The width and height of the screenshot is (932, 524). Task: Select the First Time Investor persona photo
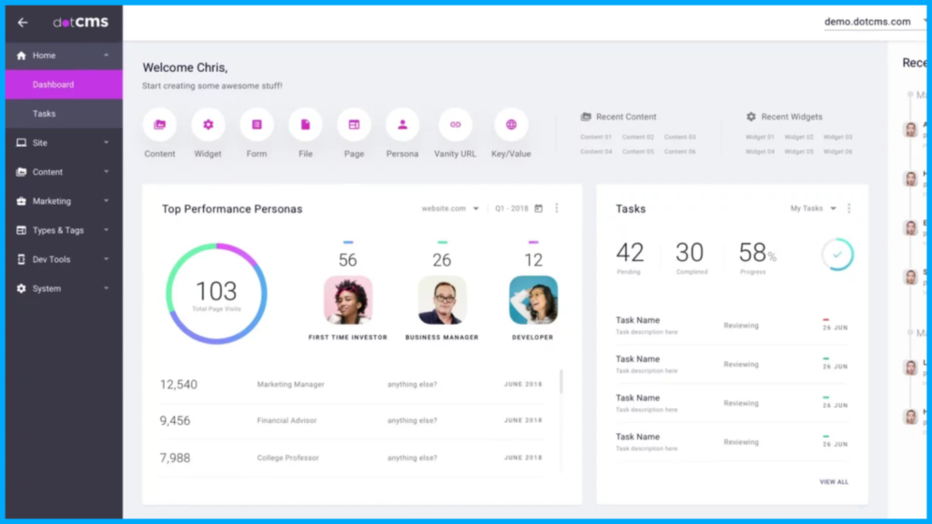point(348,300)
